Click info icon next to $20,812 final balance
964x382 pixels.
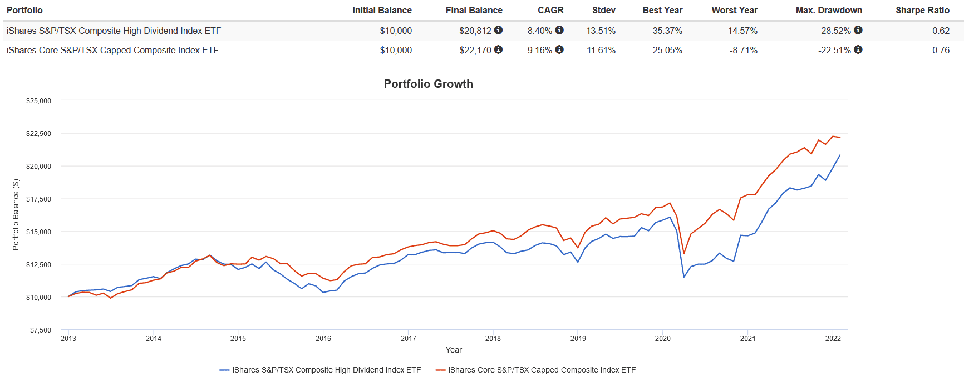point(498,30)
